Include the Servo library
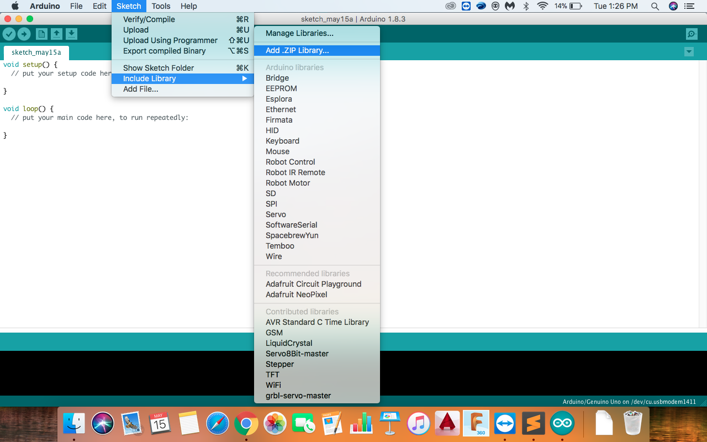707x442 pixels. pyautogui.click(x=317, y=214)
